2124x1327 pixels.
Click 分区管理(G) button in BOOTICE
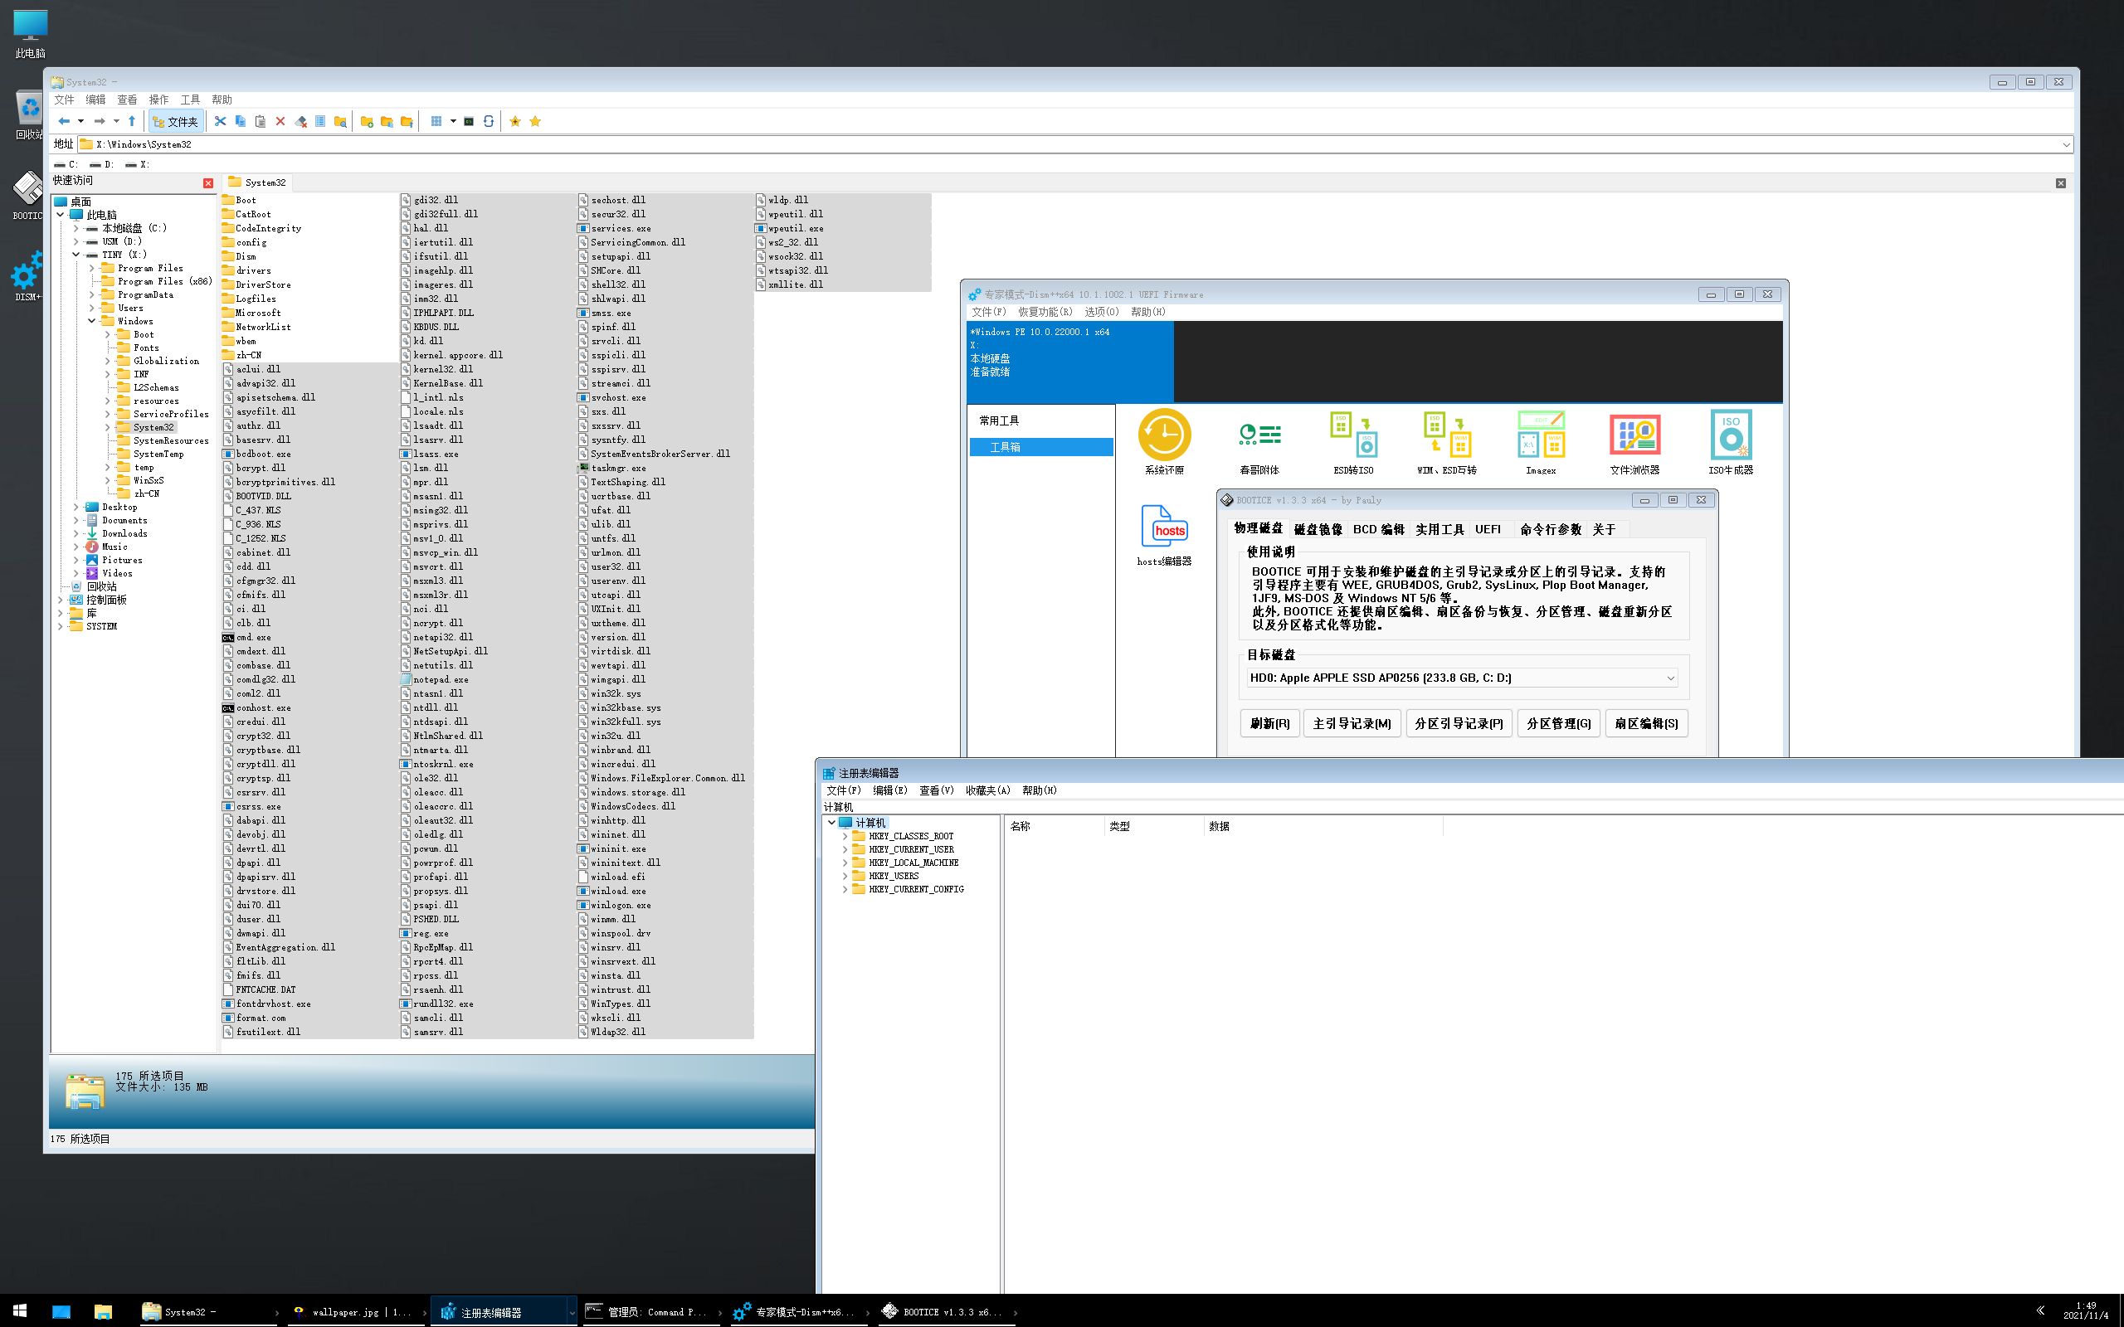click(1558, 723)
